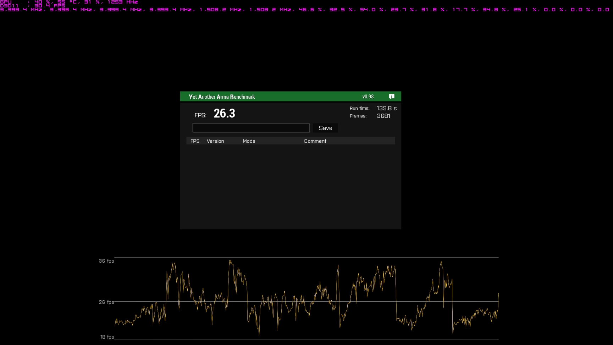Click the FPS: label next to 26.3
Screen dimensions: 613x345
(x=200, y=115)
